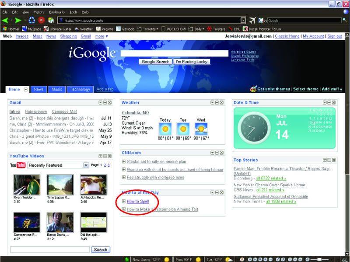The width and height of the screenshot is (350, 262).
Task: Click the 'Sign out' link
Action: (335, 36)
